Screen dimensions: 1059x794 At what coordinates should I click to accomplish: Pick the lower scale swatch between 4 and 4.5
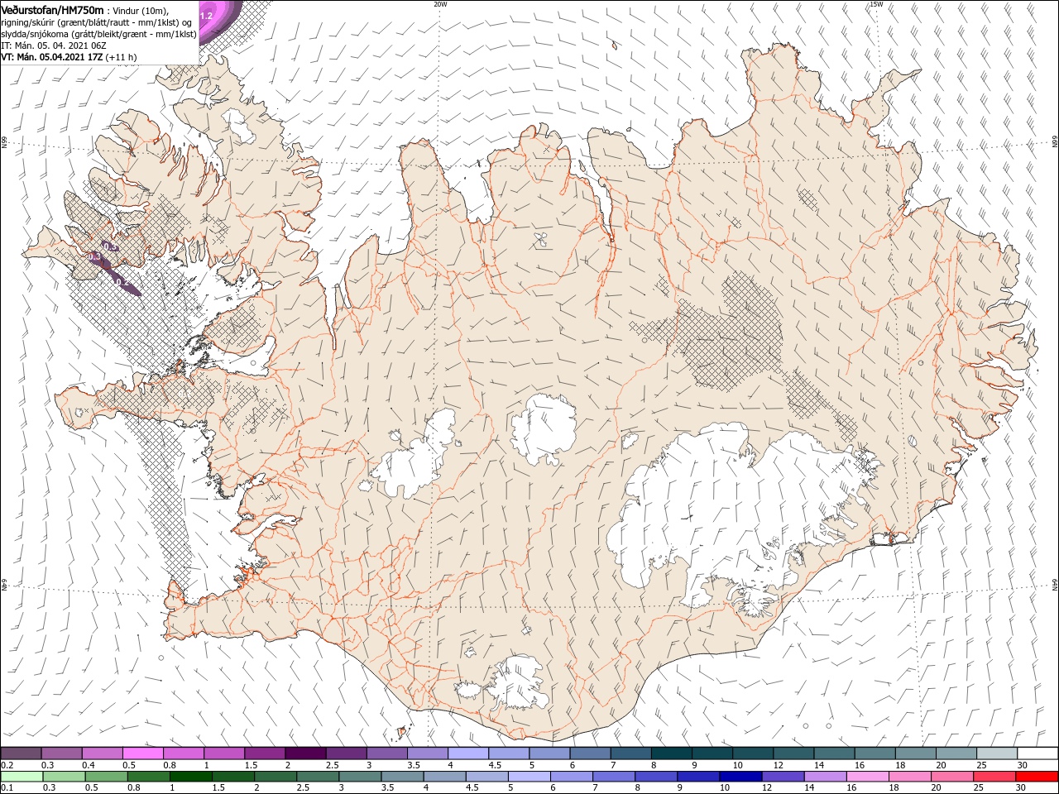coord(444,776)
